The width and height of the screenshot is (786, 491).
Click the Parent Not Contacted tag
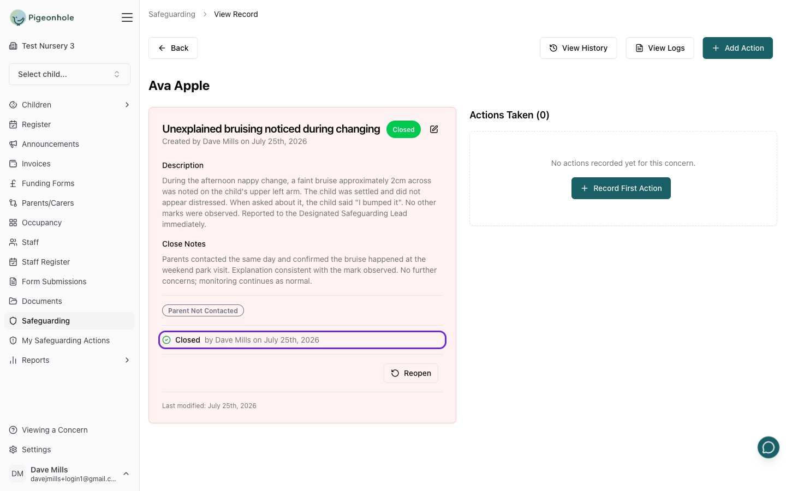pyautogui.click(x=203, y=310)
